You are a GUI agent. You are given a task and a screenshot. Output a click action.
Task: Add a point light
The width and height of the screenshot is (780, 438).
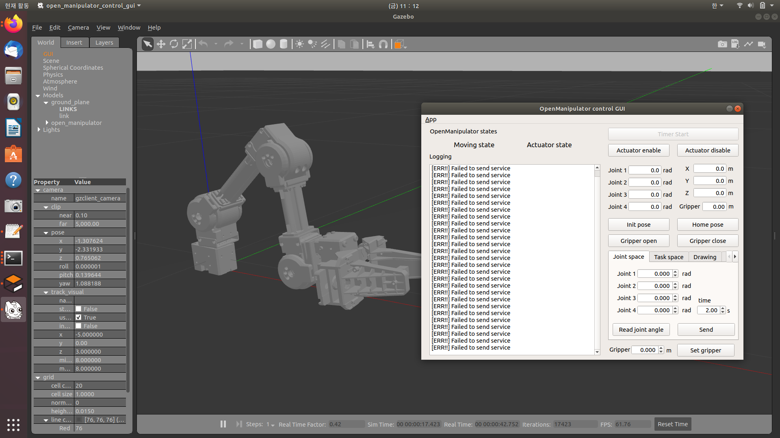(x=299, y=44)
